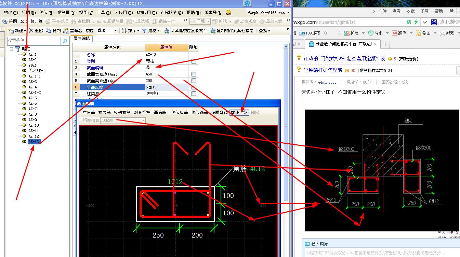Open the 新建 dropdown arrow

[25, 31]
